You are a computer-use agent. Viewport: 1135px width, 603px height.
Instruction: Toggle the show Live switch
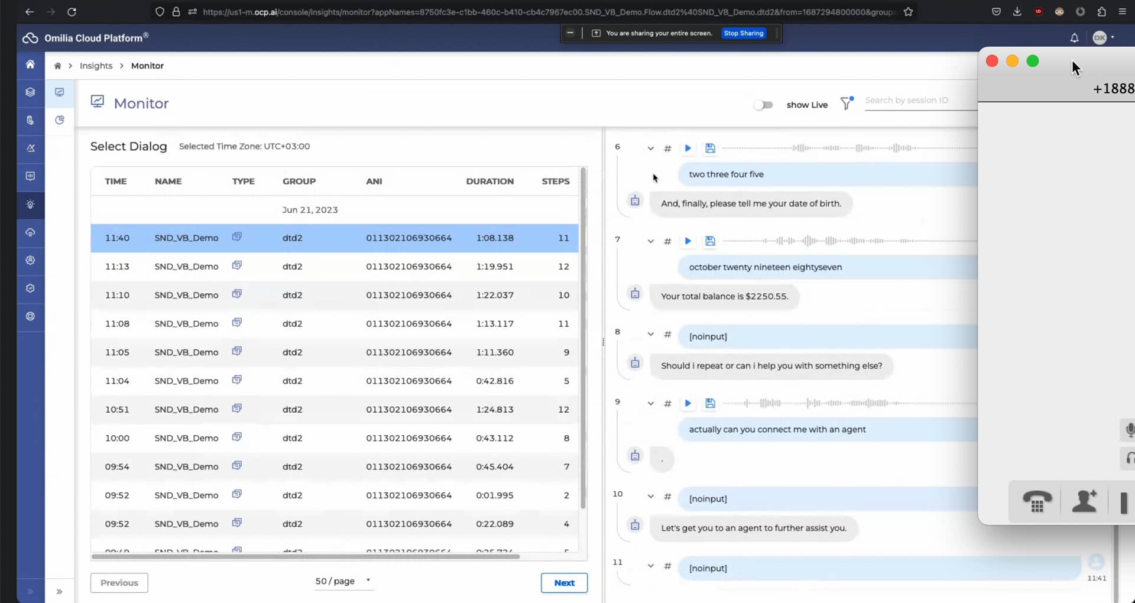764,105
